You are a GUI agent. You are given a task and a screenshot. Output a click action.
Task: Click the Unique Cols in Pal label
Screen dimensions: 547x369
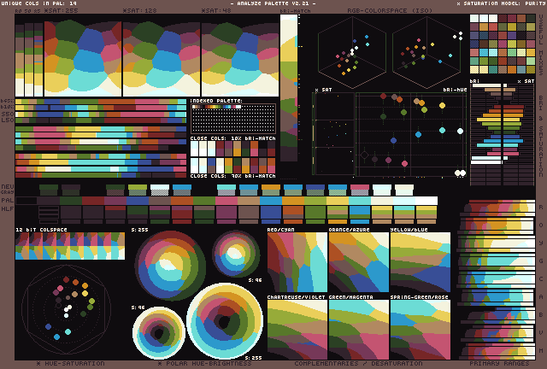pos(39,3)
